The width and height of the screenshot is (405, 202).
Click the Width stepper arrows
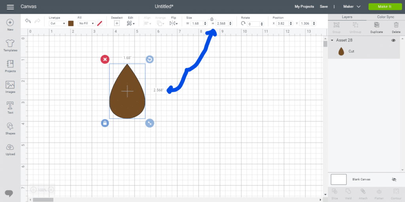[205, 23]
